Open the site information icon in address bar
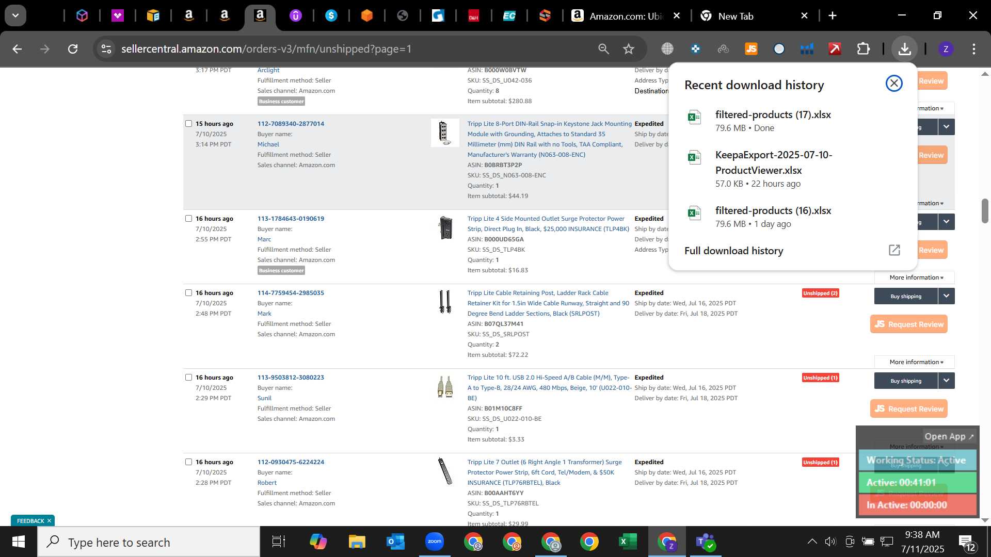 pos(106,49)
